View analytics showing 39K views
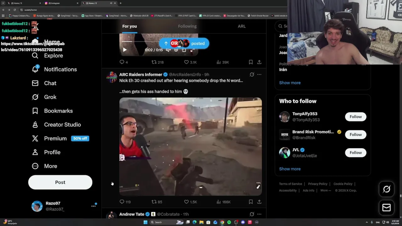 (223, 62)
